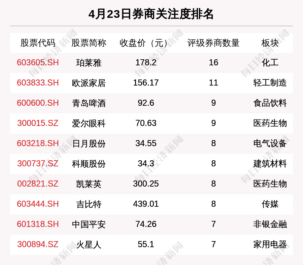
Task: Click closing price 34.55
Action: point(146,143)
